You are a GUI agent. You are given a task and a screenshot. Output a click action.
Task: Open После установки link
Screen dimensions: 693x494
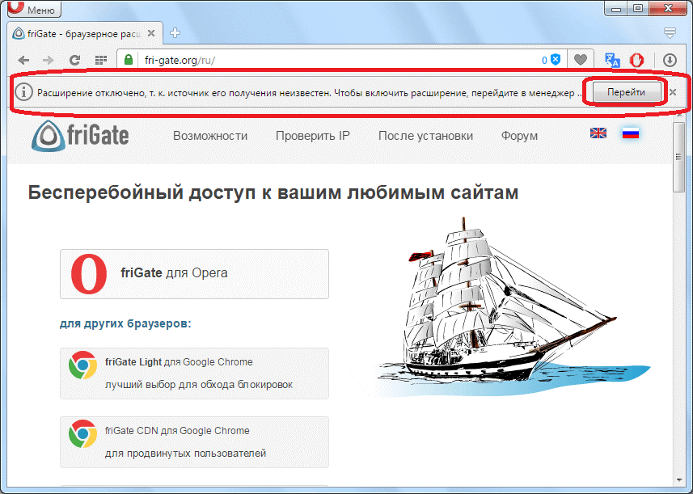tap(425, 136)
